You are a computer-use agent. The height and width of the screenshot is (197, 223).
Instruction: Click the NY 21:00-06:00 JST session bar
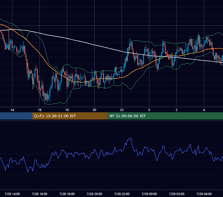pyautogui.click(x=165, y=116)
